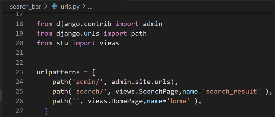275x117 pixels.
Task: Click 'django.urls' on line 19
Action: click(78, 34)
